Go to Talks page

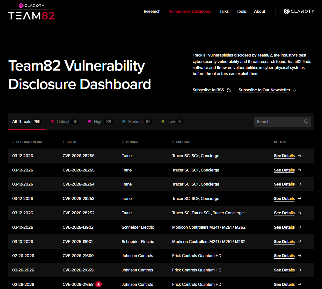(x=224, y=11)
